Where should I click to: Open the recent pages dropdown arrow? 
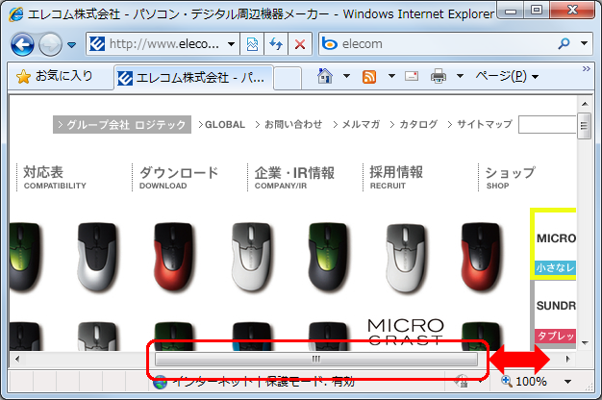71,45
